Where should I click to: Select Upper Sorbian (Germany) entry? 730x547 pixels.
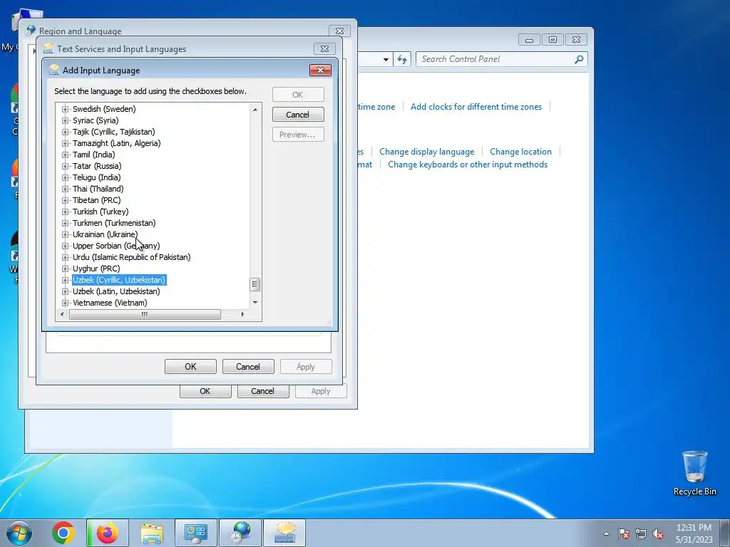click(116, 246)
